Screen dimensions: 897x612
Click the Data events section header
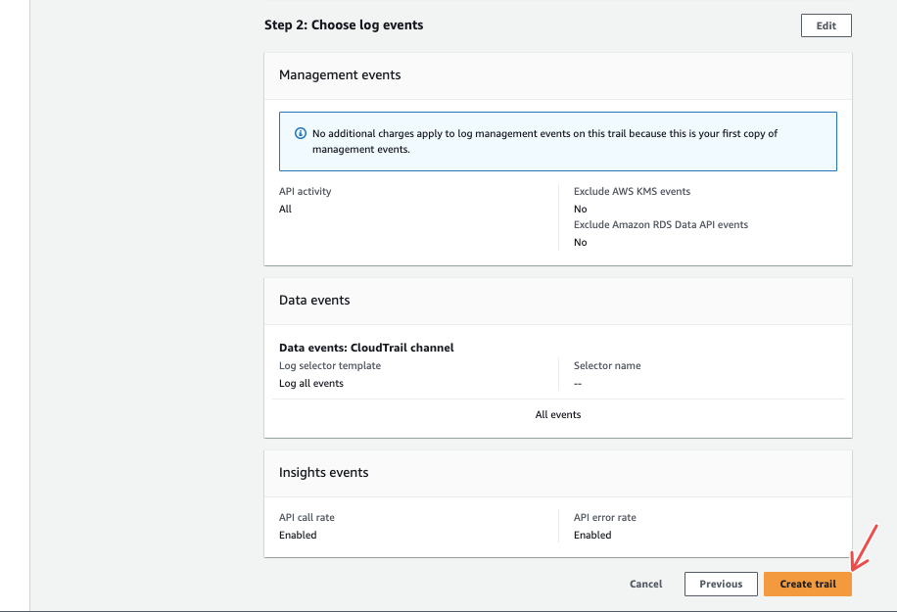[314, 300]
